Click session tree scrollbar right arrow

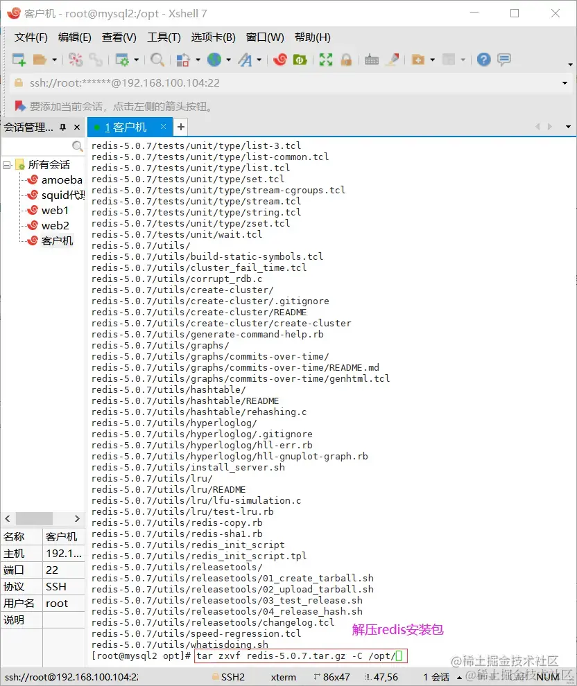(x=77, y=519)
